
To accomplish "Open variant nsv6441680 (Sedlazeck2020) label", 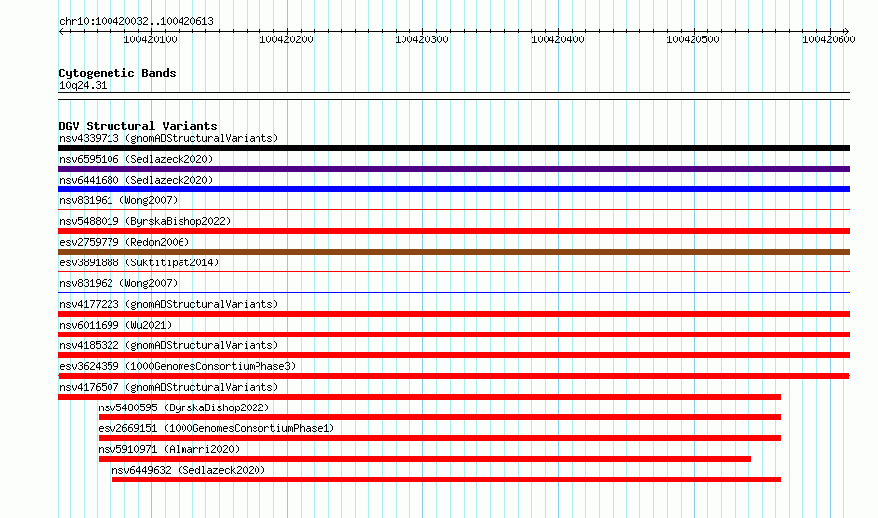I will coord(136,180).
